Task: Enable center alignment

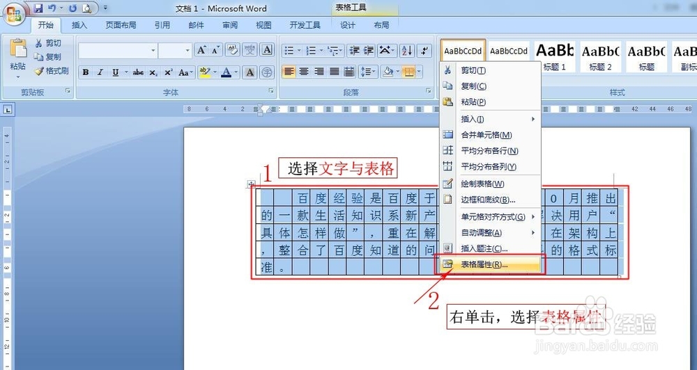Action: tap(304, 72)
